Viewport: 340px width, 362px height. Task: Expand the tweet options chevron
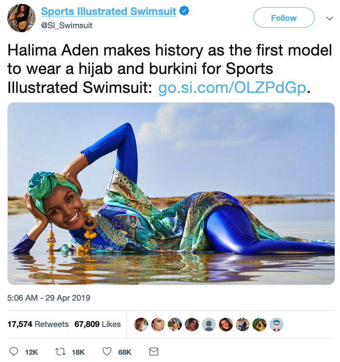[330, 18]
